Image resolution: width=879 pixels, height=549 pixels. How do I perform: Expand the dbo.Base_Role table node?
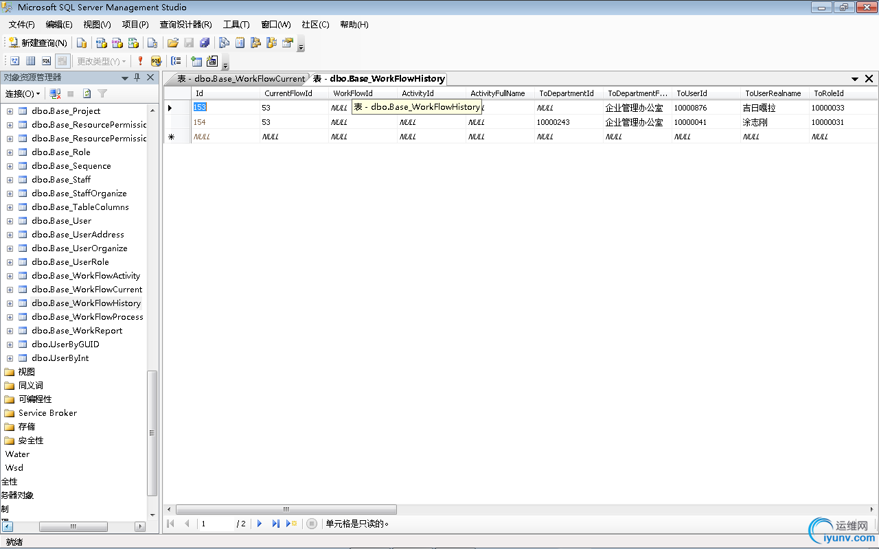click(x=10, y=152)
